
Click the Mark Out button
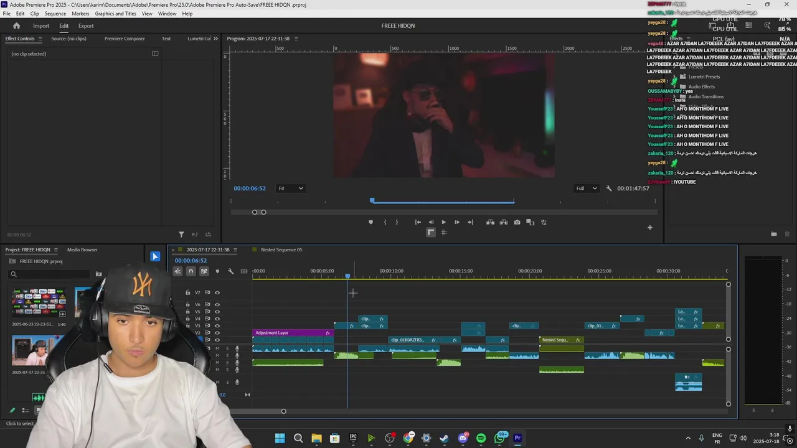(397, 222)
